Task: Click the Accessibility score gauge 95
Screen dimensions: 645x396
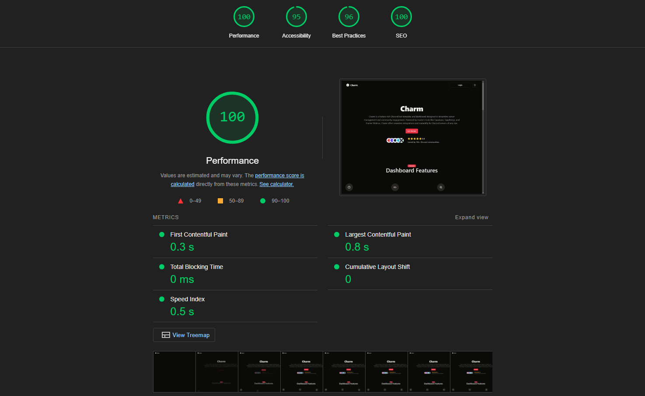Action: (296, 17)
